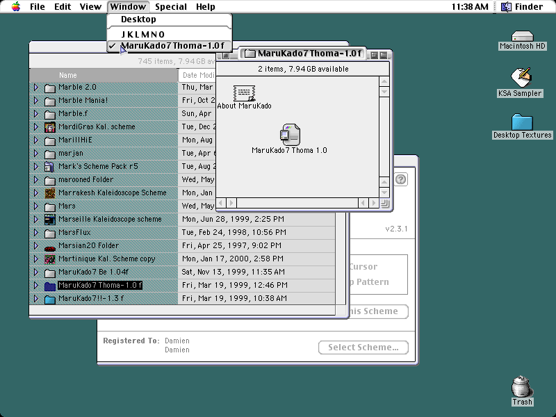Open the File menu
The image size is (556, 417).
pyautogui.click(x=38, y=6)
